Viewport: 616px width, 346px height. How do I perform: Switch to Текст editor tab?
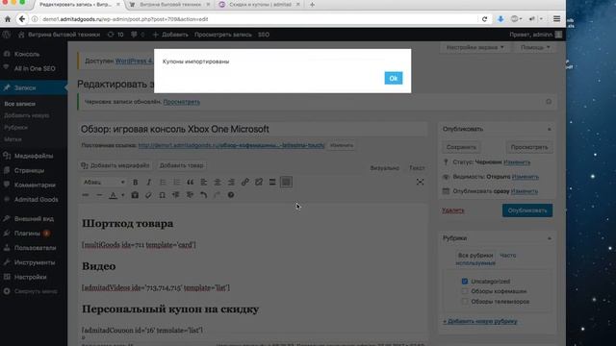click(x=417, y=168)
